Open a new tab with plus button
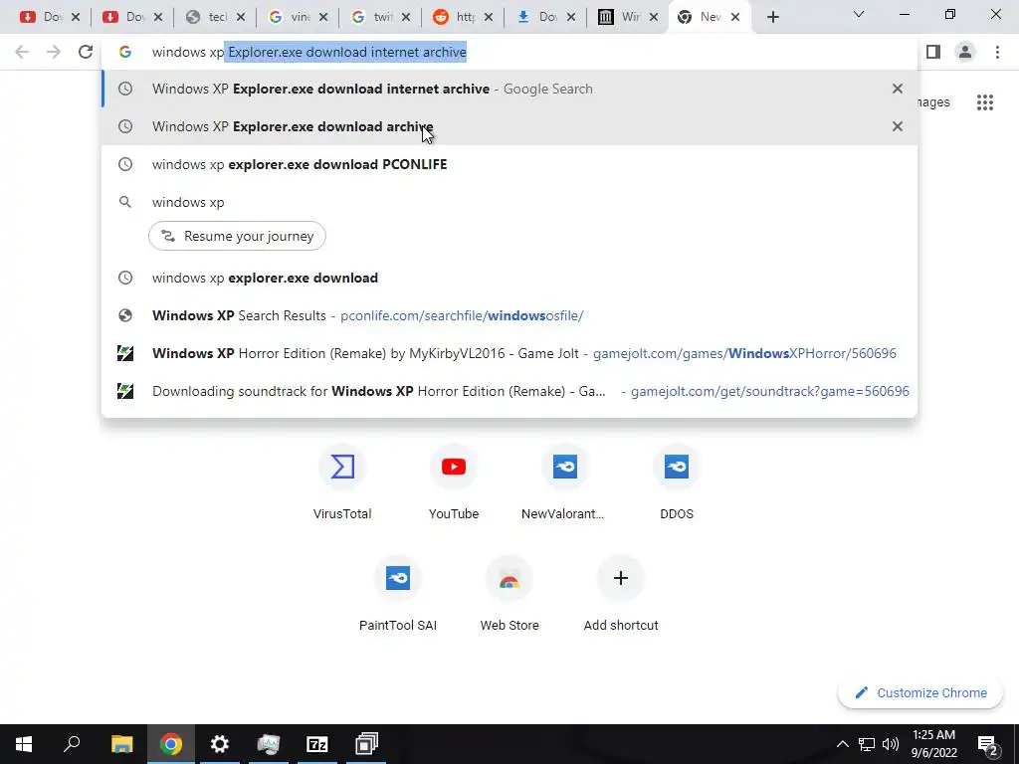 (772, 17)
